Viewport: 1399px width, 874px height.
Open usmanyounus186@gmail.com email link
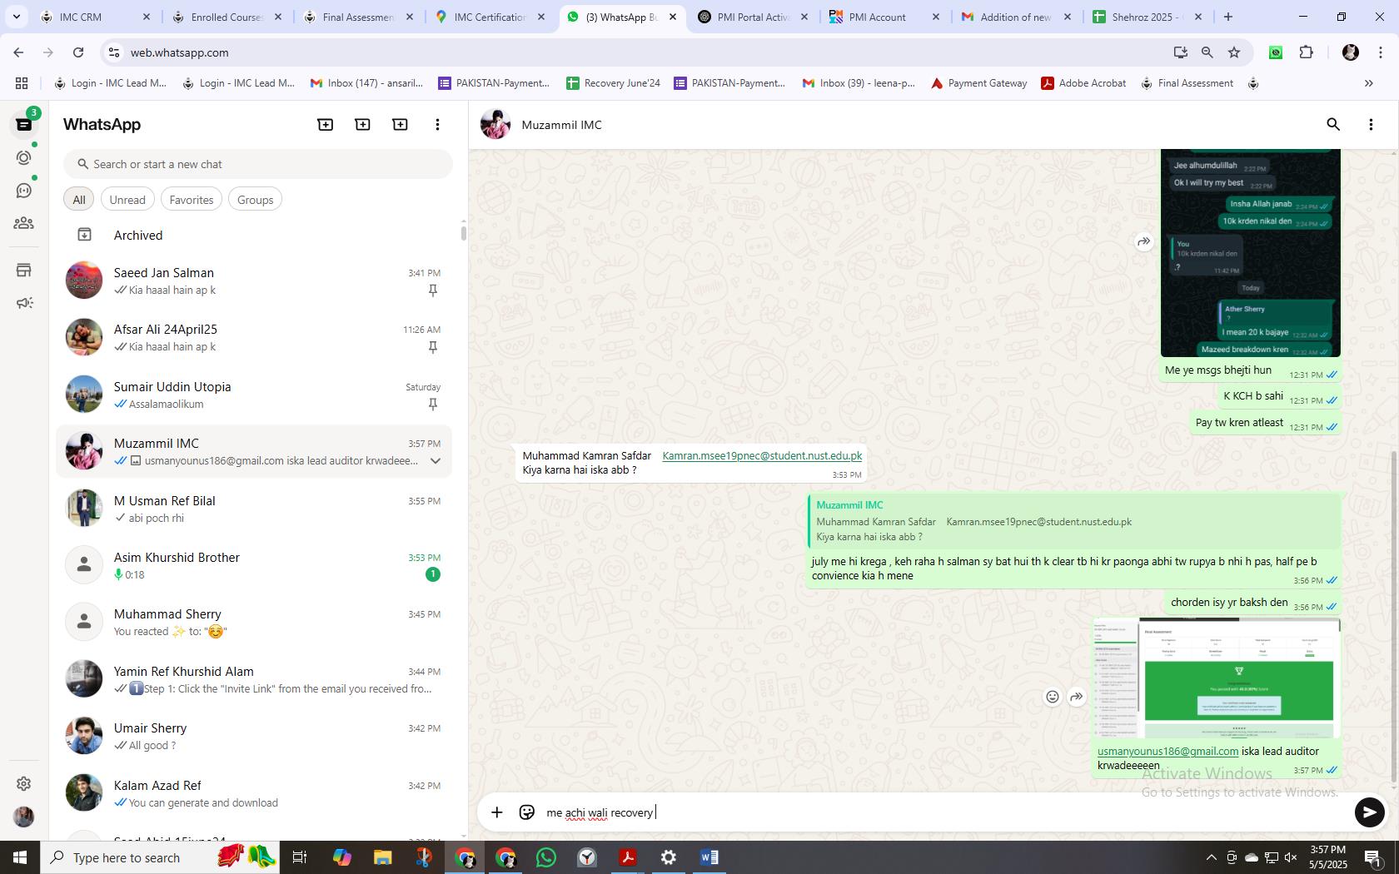pyautogui.click(x=1167, y=751)
